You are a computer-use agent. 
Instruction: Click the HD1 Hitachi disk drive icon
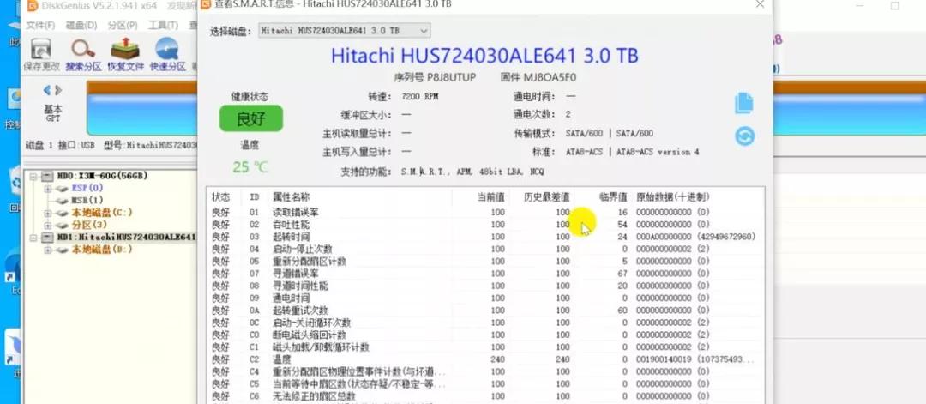(x=48, y=238)
